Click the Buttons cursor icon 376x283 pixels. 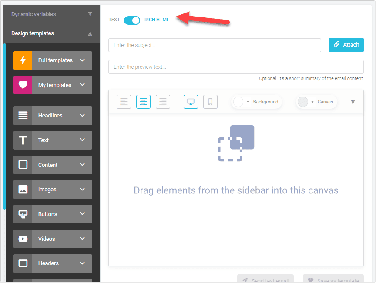click(x=23, y=214)
